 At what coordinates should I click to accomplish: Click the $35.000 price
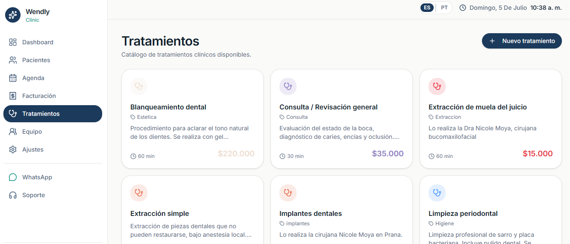point(388,154)
